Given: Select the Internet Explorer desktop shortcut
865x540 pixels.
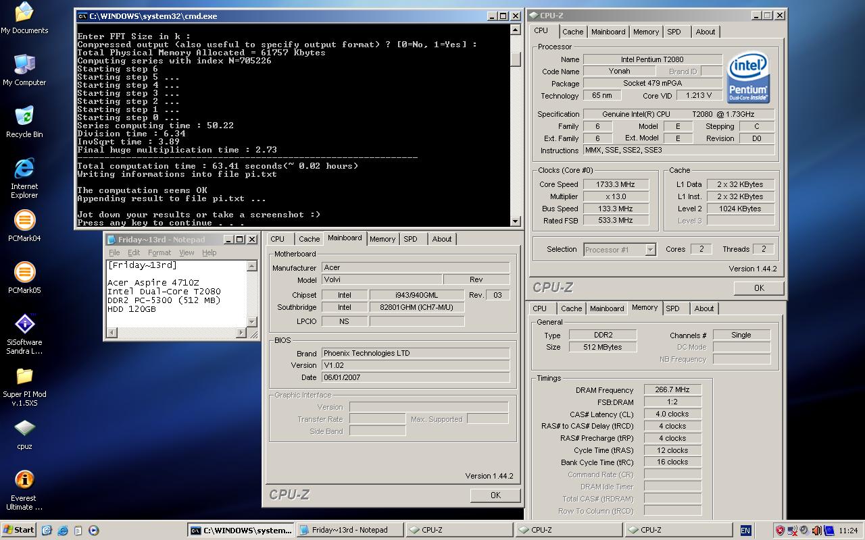Looking at the screenshot, I should point(24,178).
